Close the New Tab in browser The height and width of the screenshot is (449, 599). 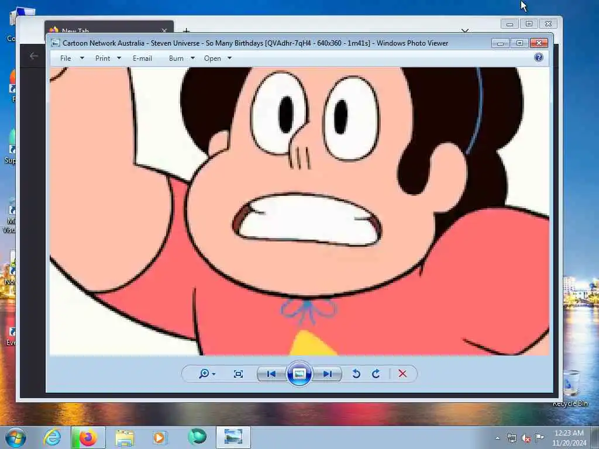click(x=164, y=30)
